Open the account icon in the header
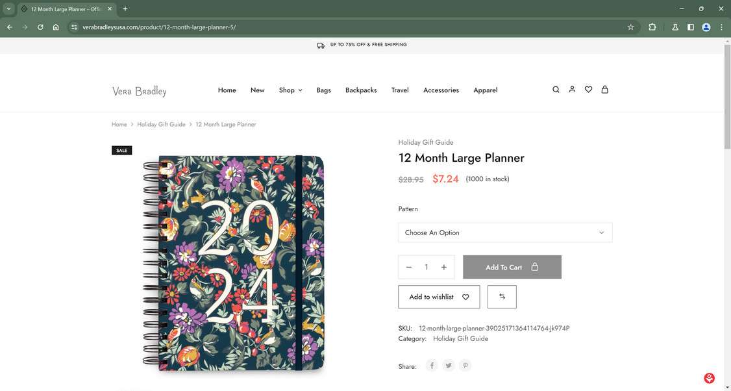This screenshot has width=731, height=391. pos(572,89)
